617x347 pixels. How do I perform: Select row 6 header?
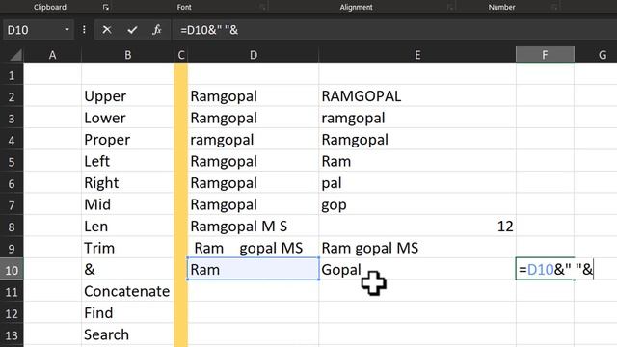[x=12, y=183]
